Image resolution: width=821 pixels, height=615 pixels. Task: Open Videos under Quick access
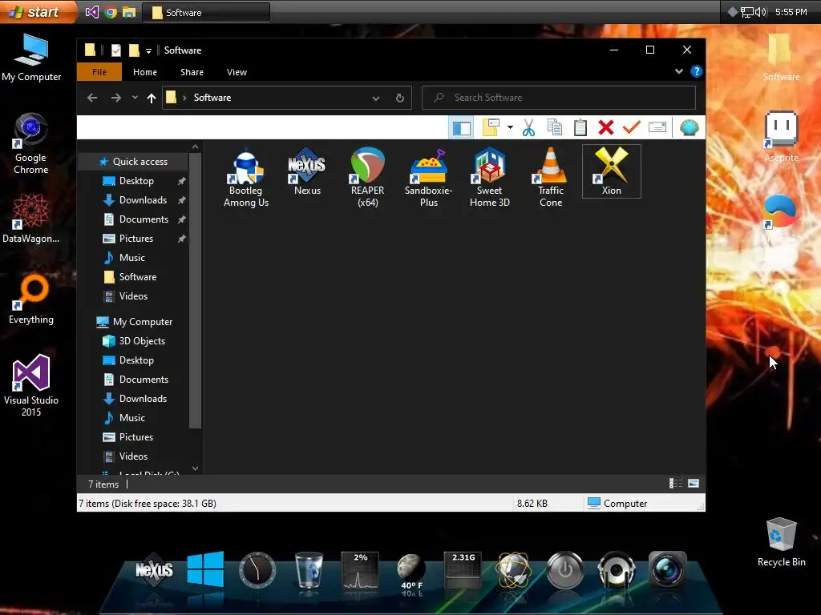click(x=133, y=296)
